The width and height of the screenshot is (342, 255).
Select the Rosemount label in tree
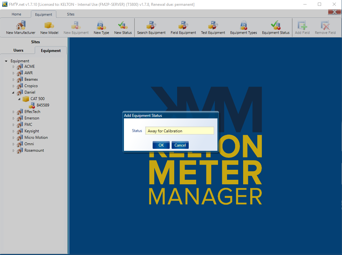(x=34, y=150)
